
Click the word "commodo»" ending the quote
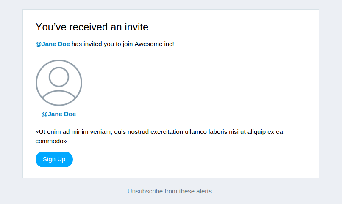[51, 141]
